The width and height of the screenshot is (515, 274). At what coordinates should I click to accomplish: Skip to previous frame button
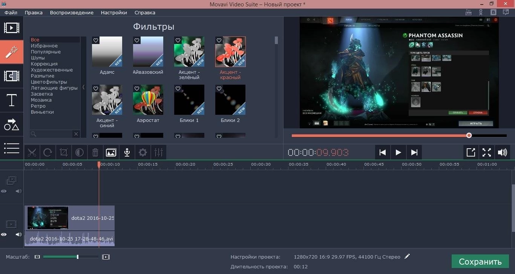coord(383,152)
